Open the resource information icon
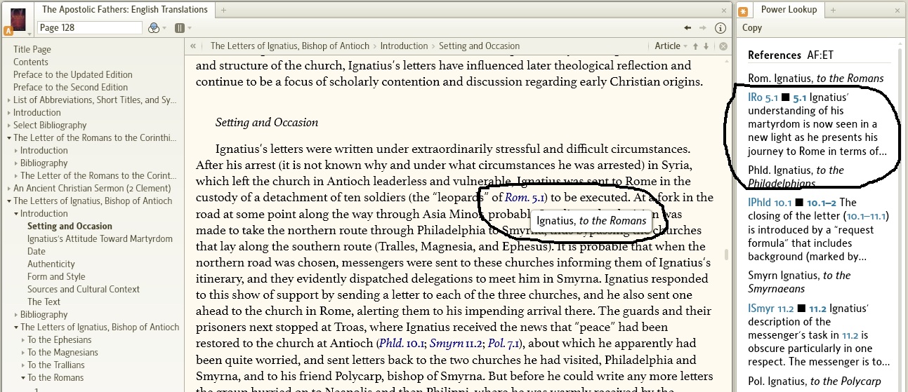 [720, 28]
